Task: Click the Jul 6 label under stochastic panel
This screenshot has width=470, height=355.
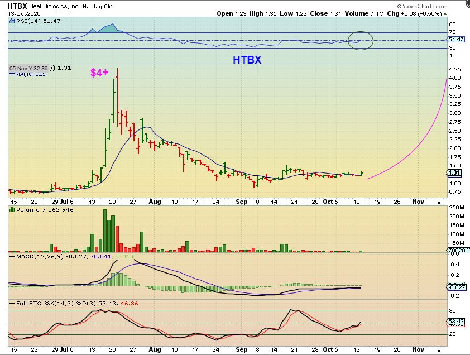Action: [x=66, y=349]
